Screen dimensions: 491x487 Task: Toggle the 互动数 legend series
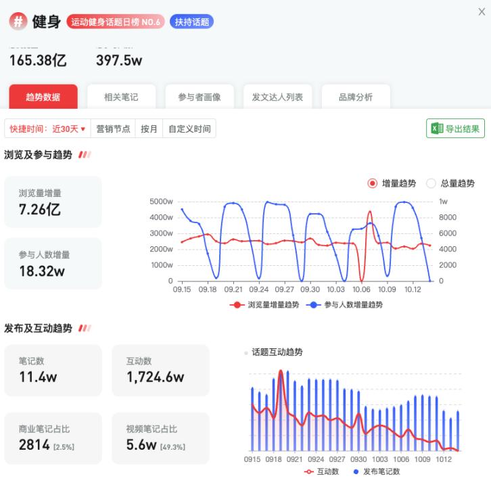(x=322, y=471)
